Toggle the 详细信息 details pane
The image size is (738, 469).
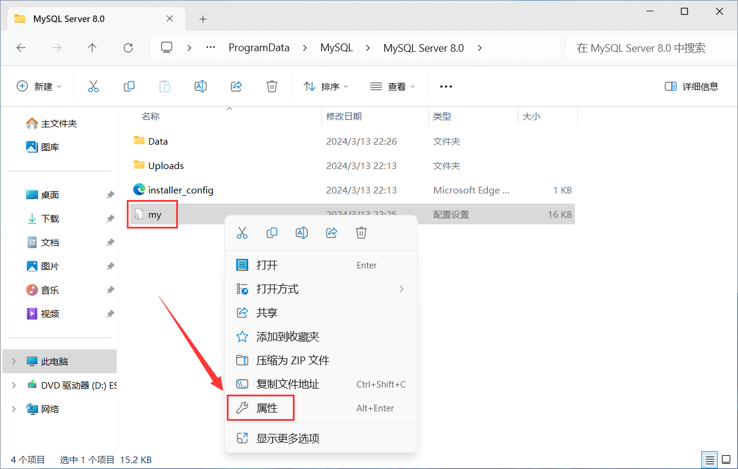click(692, 86)
